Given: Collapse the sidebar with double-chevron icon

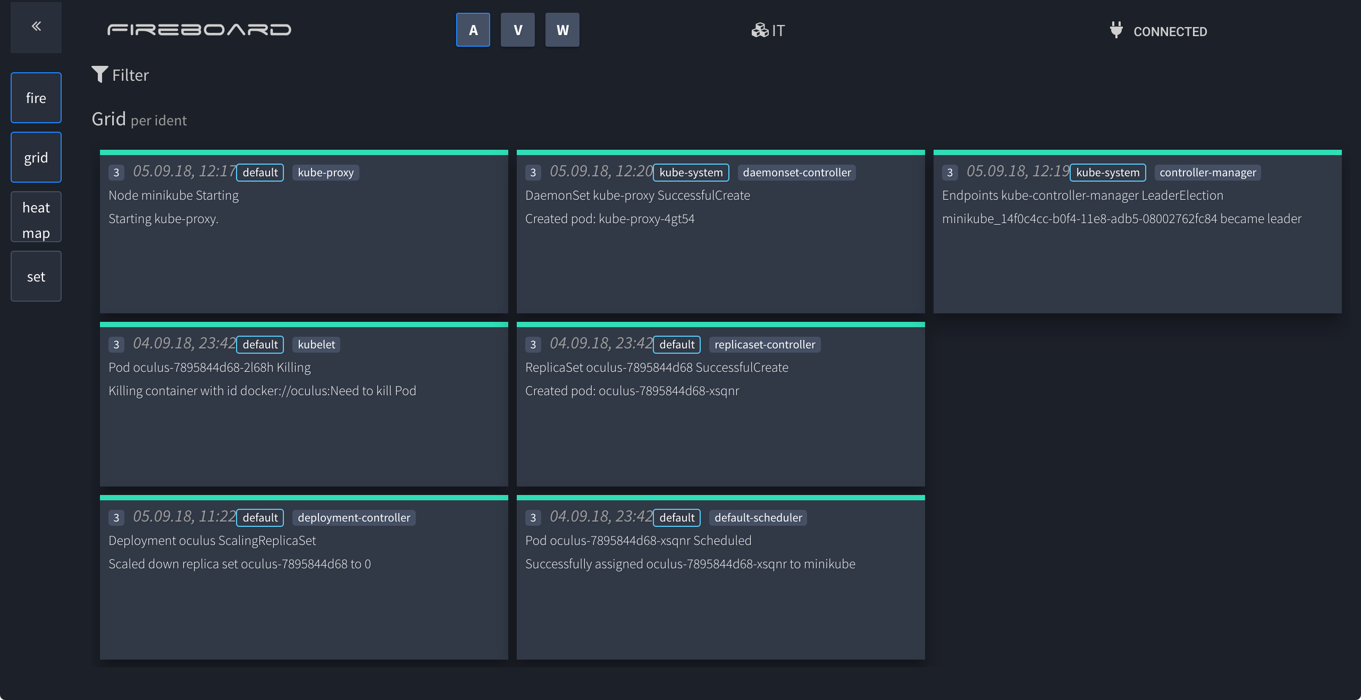Looking at the screenshot, I should (36, 27).
